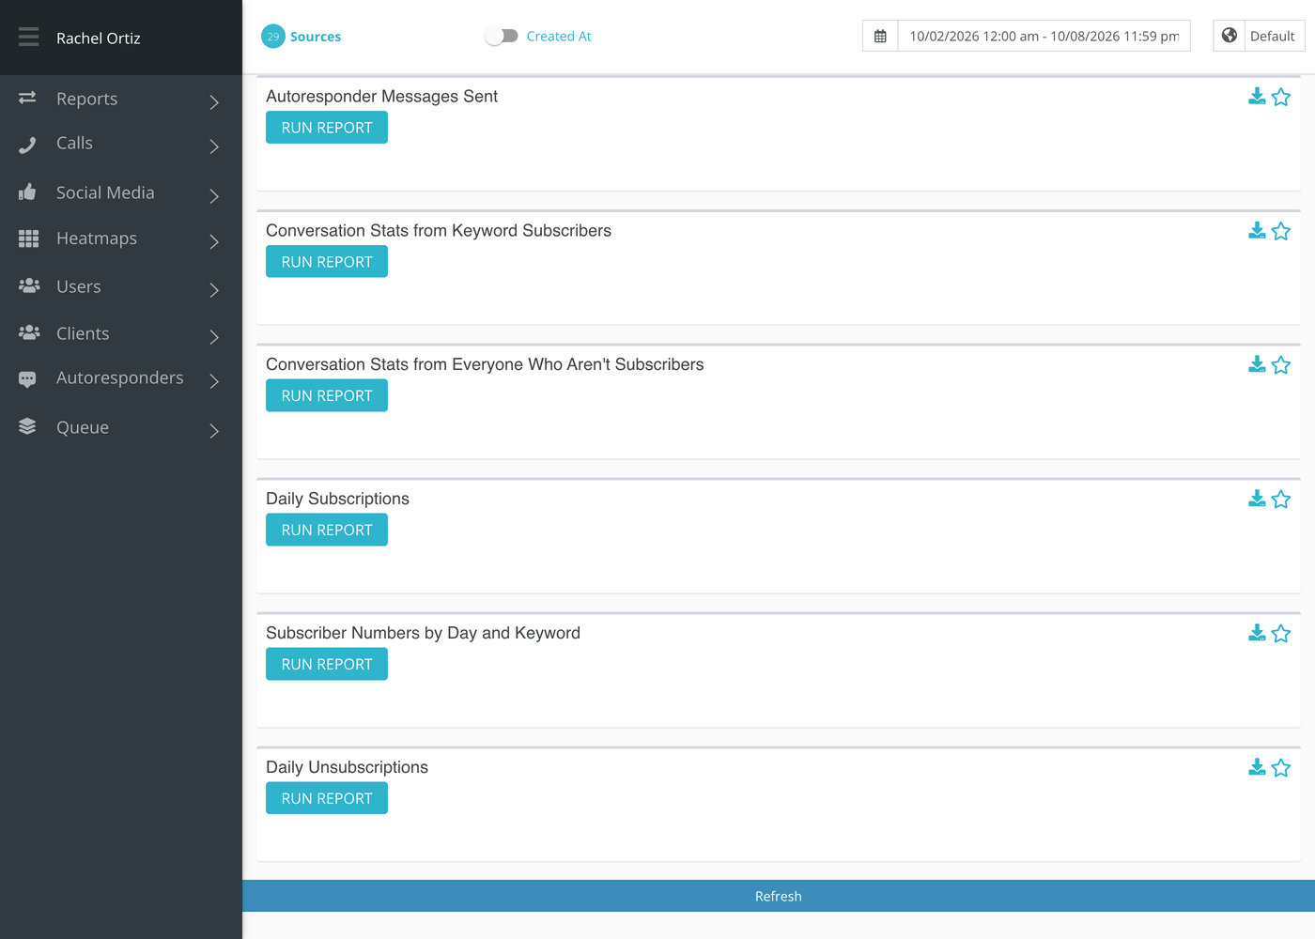
Task: Open the Clients sidebar menu
Action: click(x=121, y=333)
